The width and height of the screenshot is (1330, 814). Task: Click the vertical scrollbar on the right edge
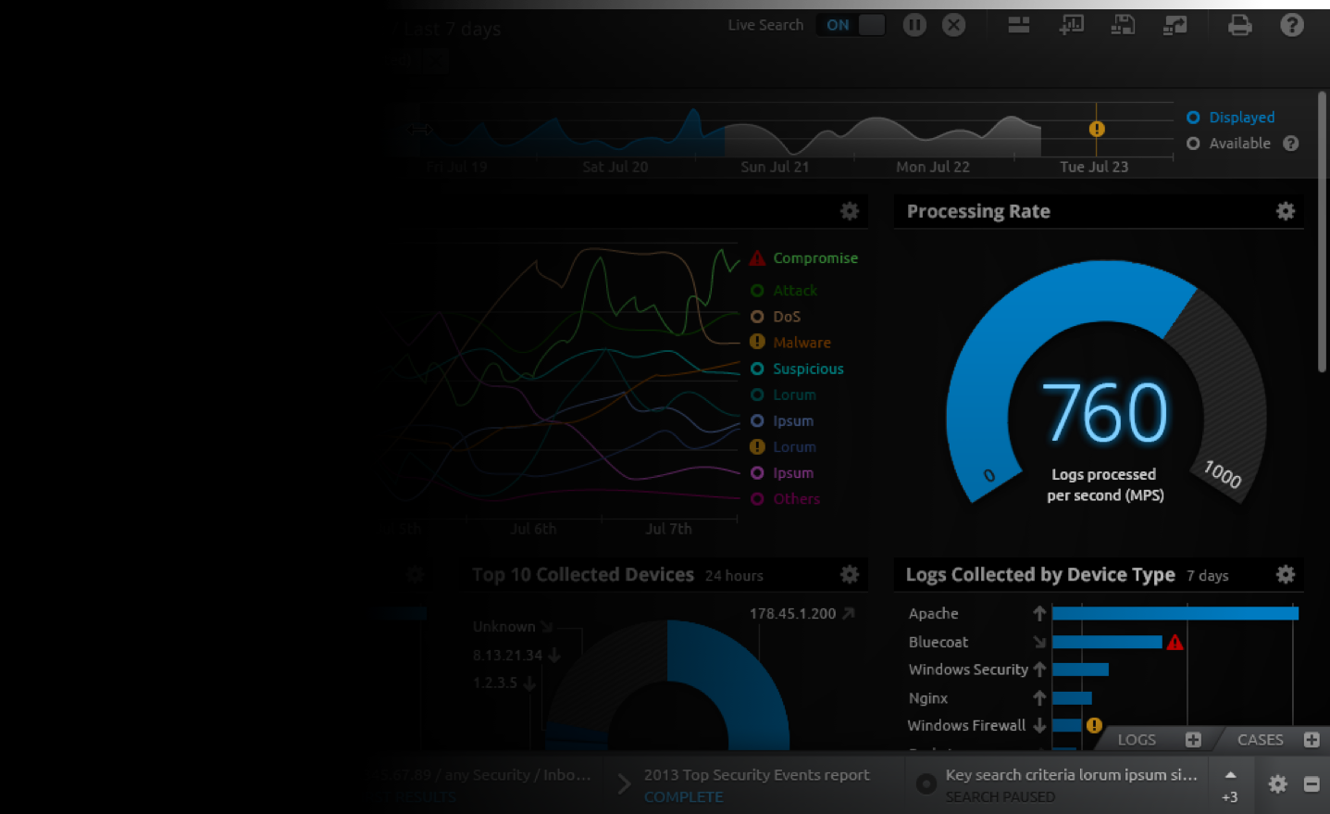[1323, 232]
